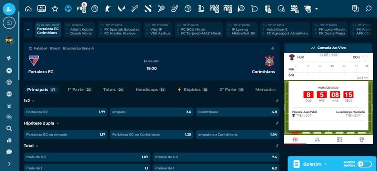Bet on Corinthians at 4.9
This screenshot has height=171, width=377.
238,112
